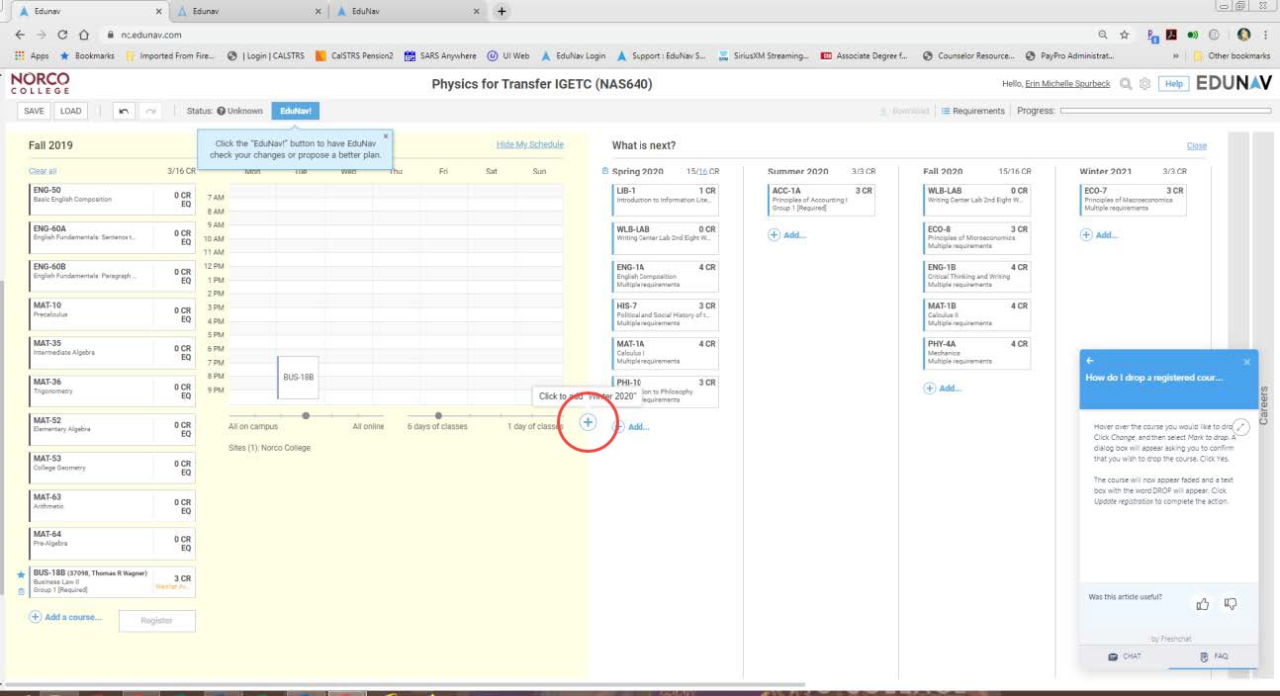Go back in the Freshchat article panel
The width and height of the screenshot is (1280, 696).
pos(1090,361)
